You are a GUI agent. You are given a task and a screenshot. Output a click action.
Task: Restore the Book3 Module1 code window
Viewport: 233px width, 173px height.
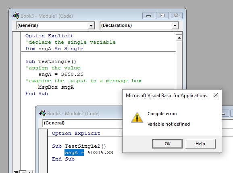click(x=162, y=16)
